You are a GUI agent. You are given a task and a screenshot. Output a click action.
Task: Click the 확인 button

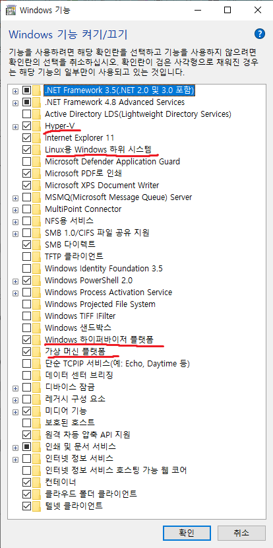[187, 533]
